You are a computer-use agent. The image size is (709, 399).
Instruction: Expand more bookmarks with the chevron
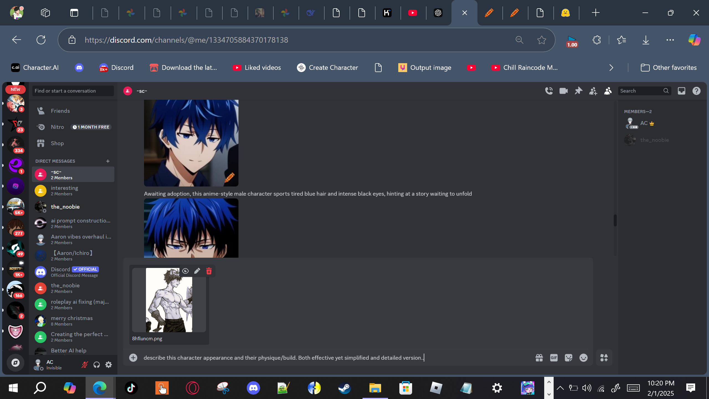611,68
